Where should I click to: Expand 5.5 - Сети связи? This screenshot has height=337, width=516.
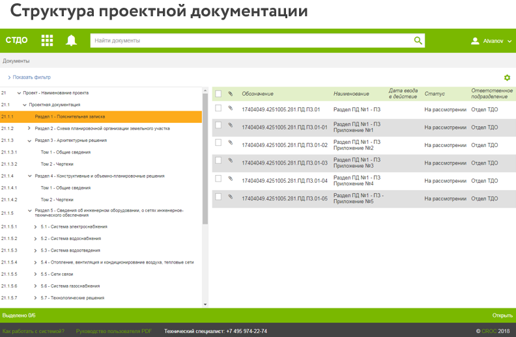[x=35, y=275]
